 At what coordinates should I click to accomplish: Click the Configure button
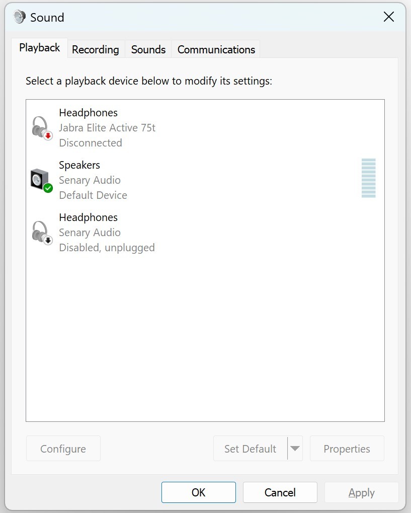click(63, 449)
